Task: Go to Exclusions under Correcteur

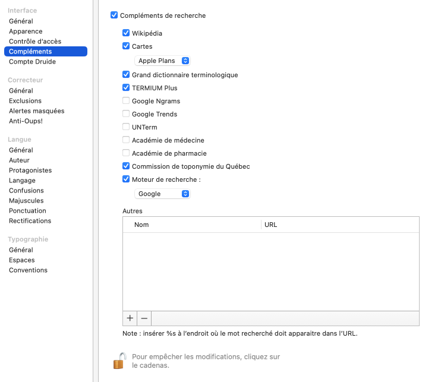Action: click(25, 101)
